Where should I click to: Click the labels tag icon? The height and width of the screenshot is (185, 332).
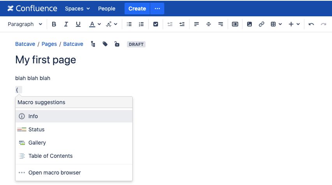(x=105, y=44)
